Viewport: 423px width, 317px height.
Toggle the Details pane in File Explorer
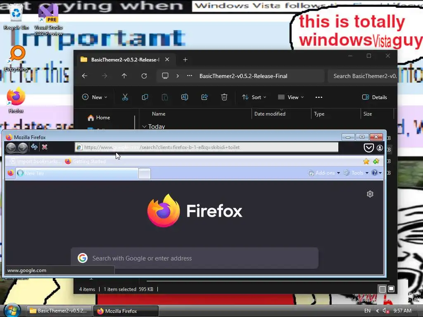tap(374, 97)
